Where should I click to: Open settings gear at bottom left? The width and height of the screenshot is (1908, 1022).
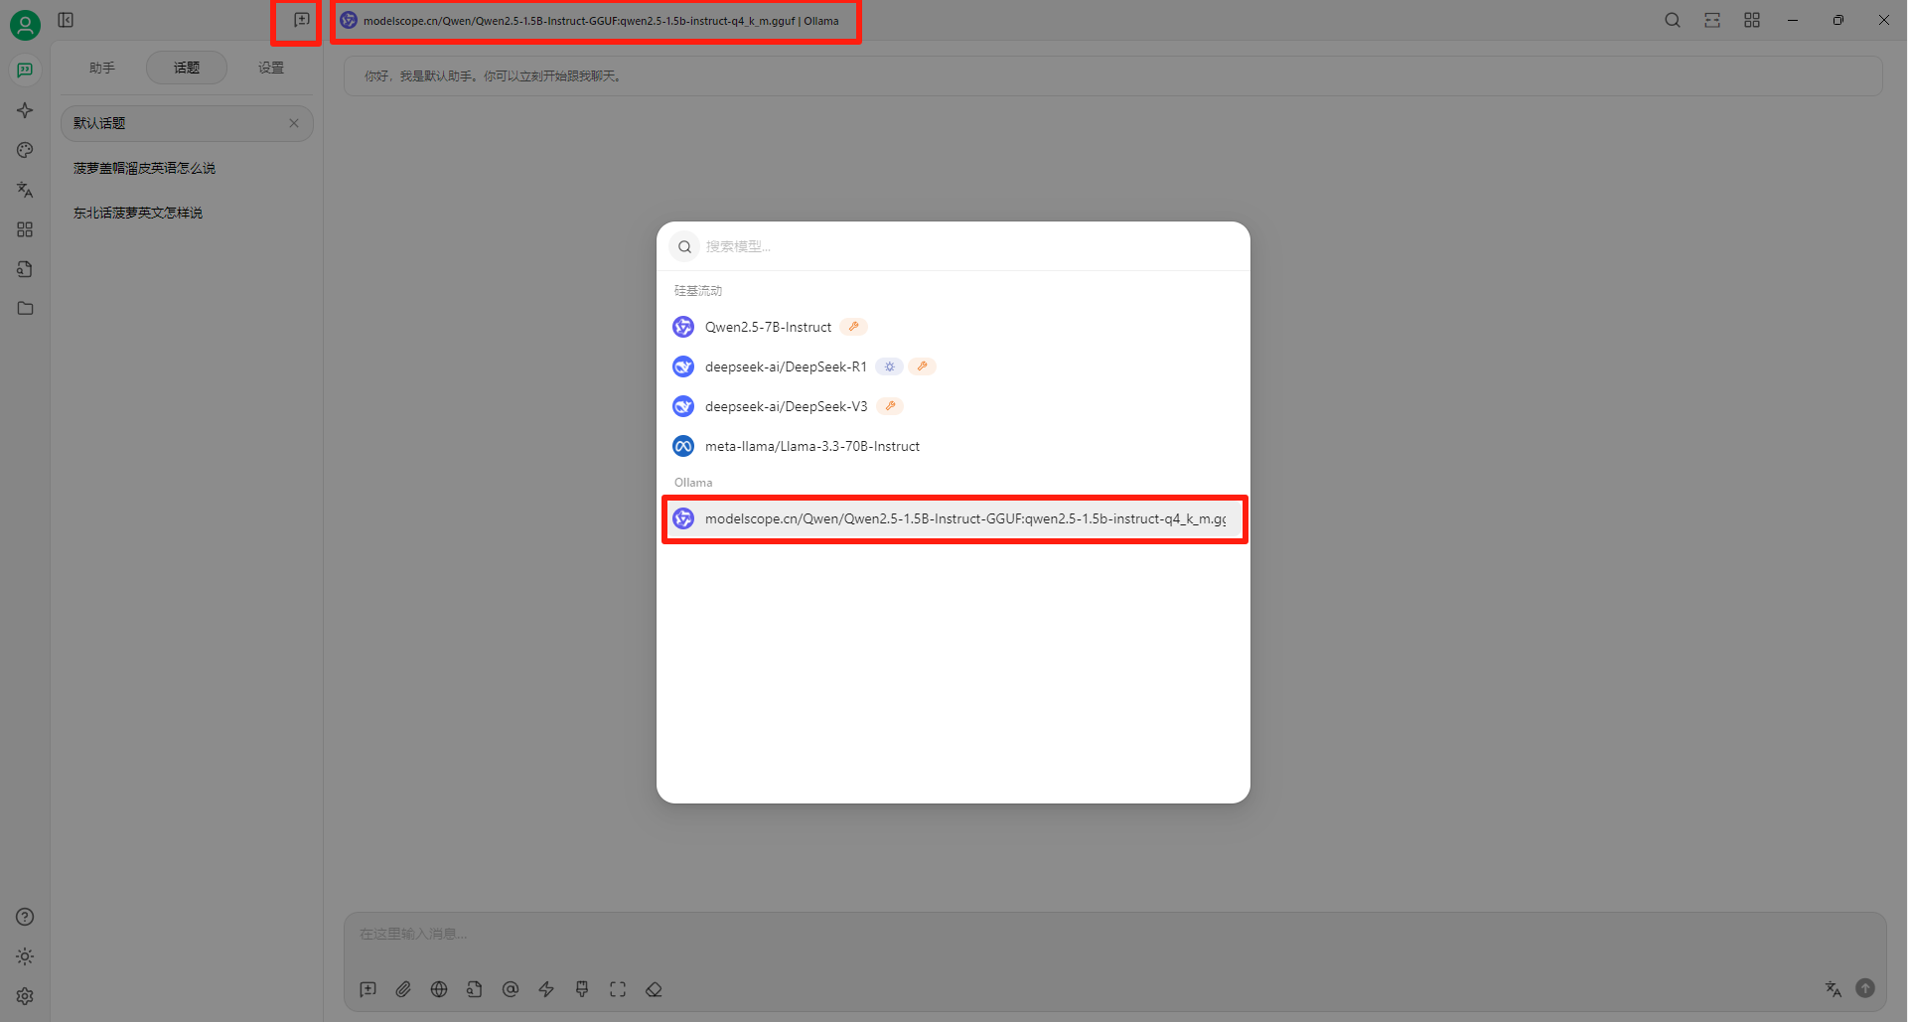(x=25, y=996)
